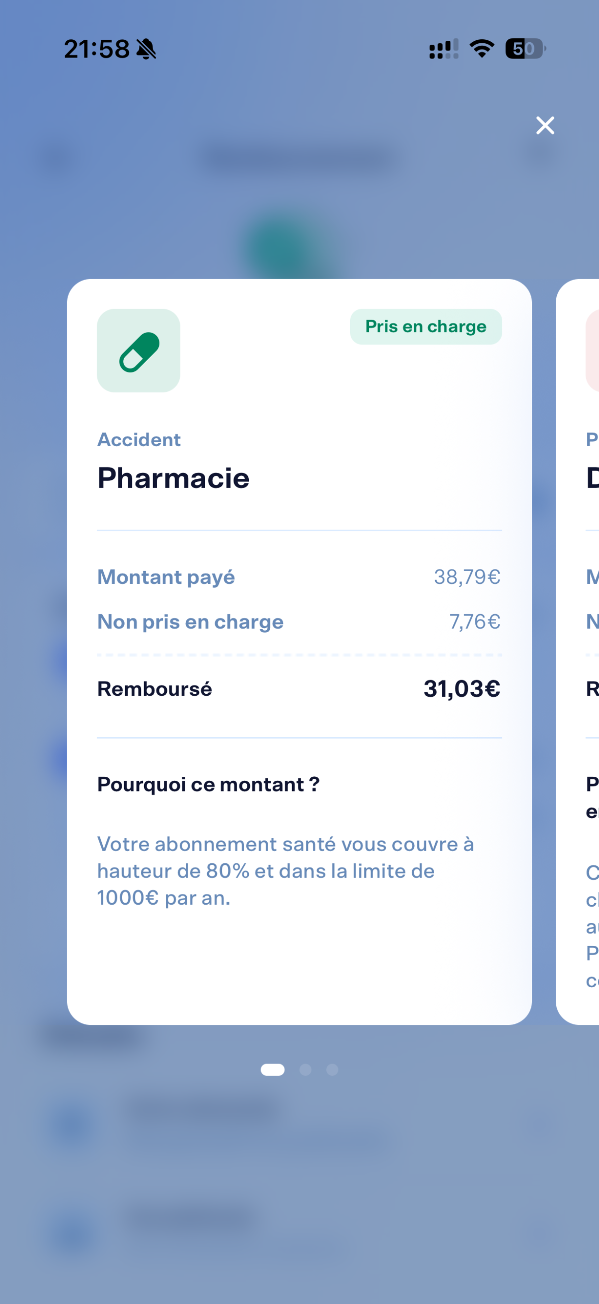Tap the cellular signal bars icon
This screenshot has width=599, height=1304.
pos(443,49)
